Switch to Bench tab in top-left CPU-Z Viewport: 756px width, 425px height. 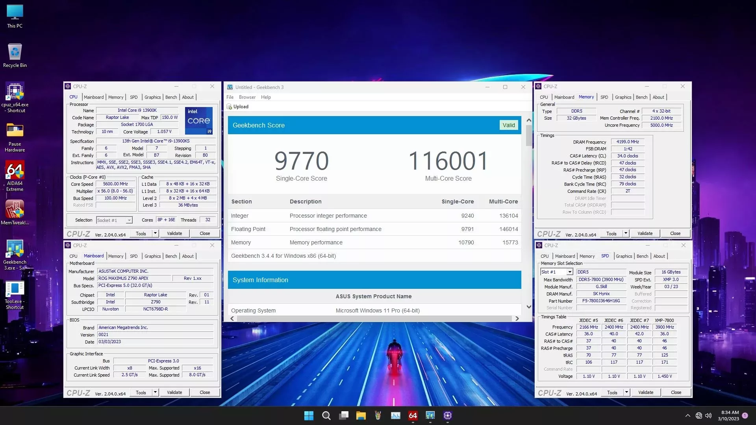click(171, 97)
